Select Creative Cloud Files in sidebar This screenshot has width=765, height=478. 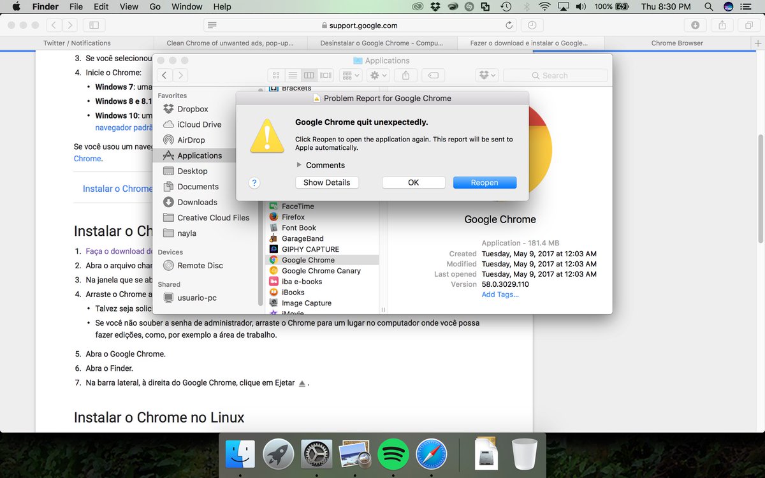[x=206, y=217]
